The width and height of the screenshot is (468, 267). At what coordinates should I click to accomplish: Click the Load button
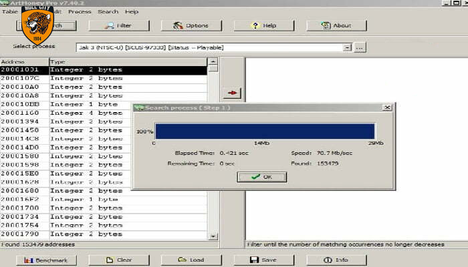[191, 260]
